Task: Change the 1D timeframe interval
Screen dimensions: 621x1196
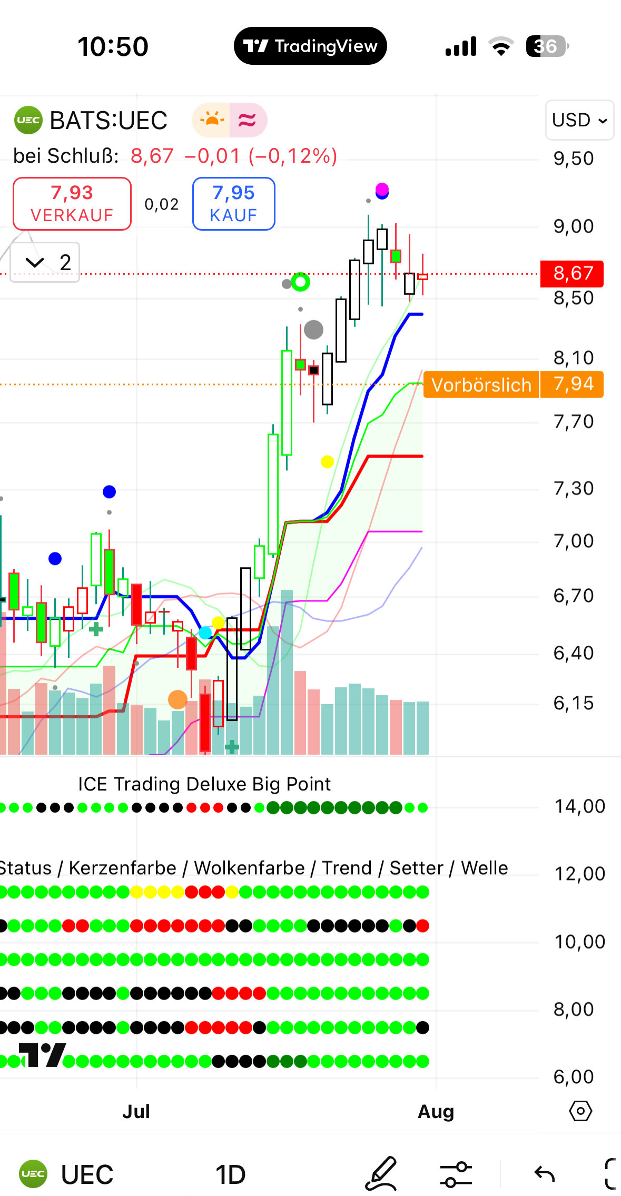Action: pos(230,1174)
